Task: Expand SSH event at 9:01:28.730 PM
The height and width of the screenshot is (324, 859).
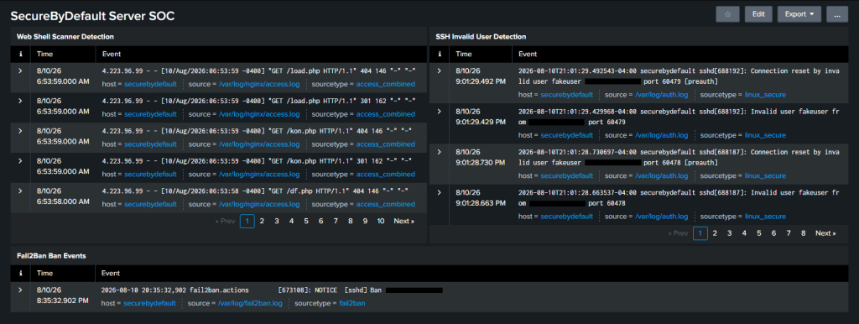Action: coord(439,152)
